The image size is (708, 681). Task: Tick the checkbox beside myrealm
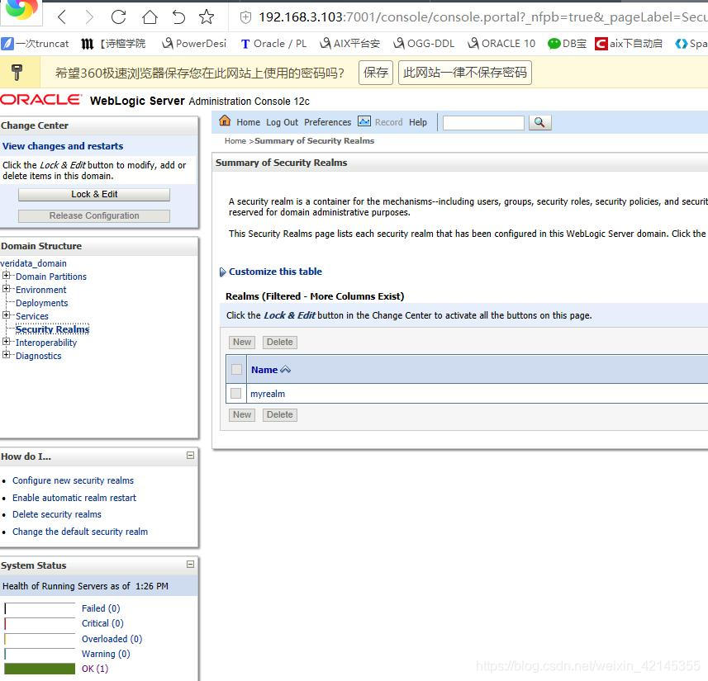coord(235,393)
